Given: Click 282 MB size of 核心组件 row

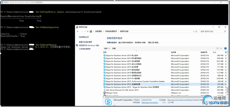Looking at the screenshot, I should 220,56.
